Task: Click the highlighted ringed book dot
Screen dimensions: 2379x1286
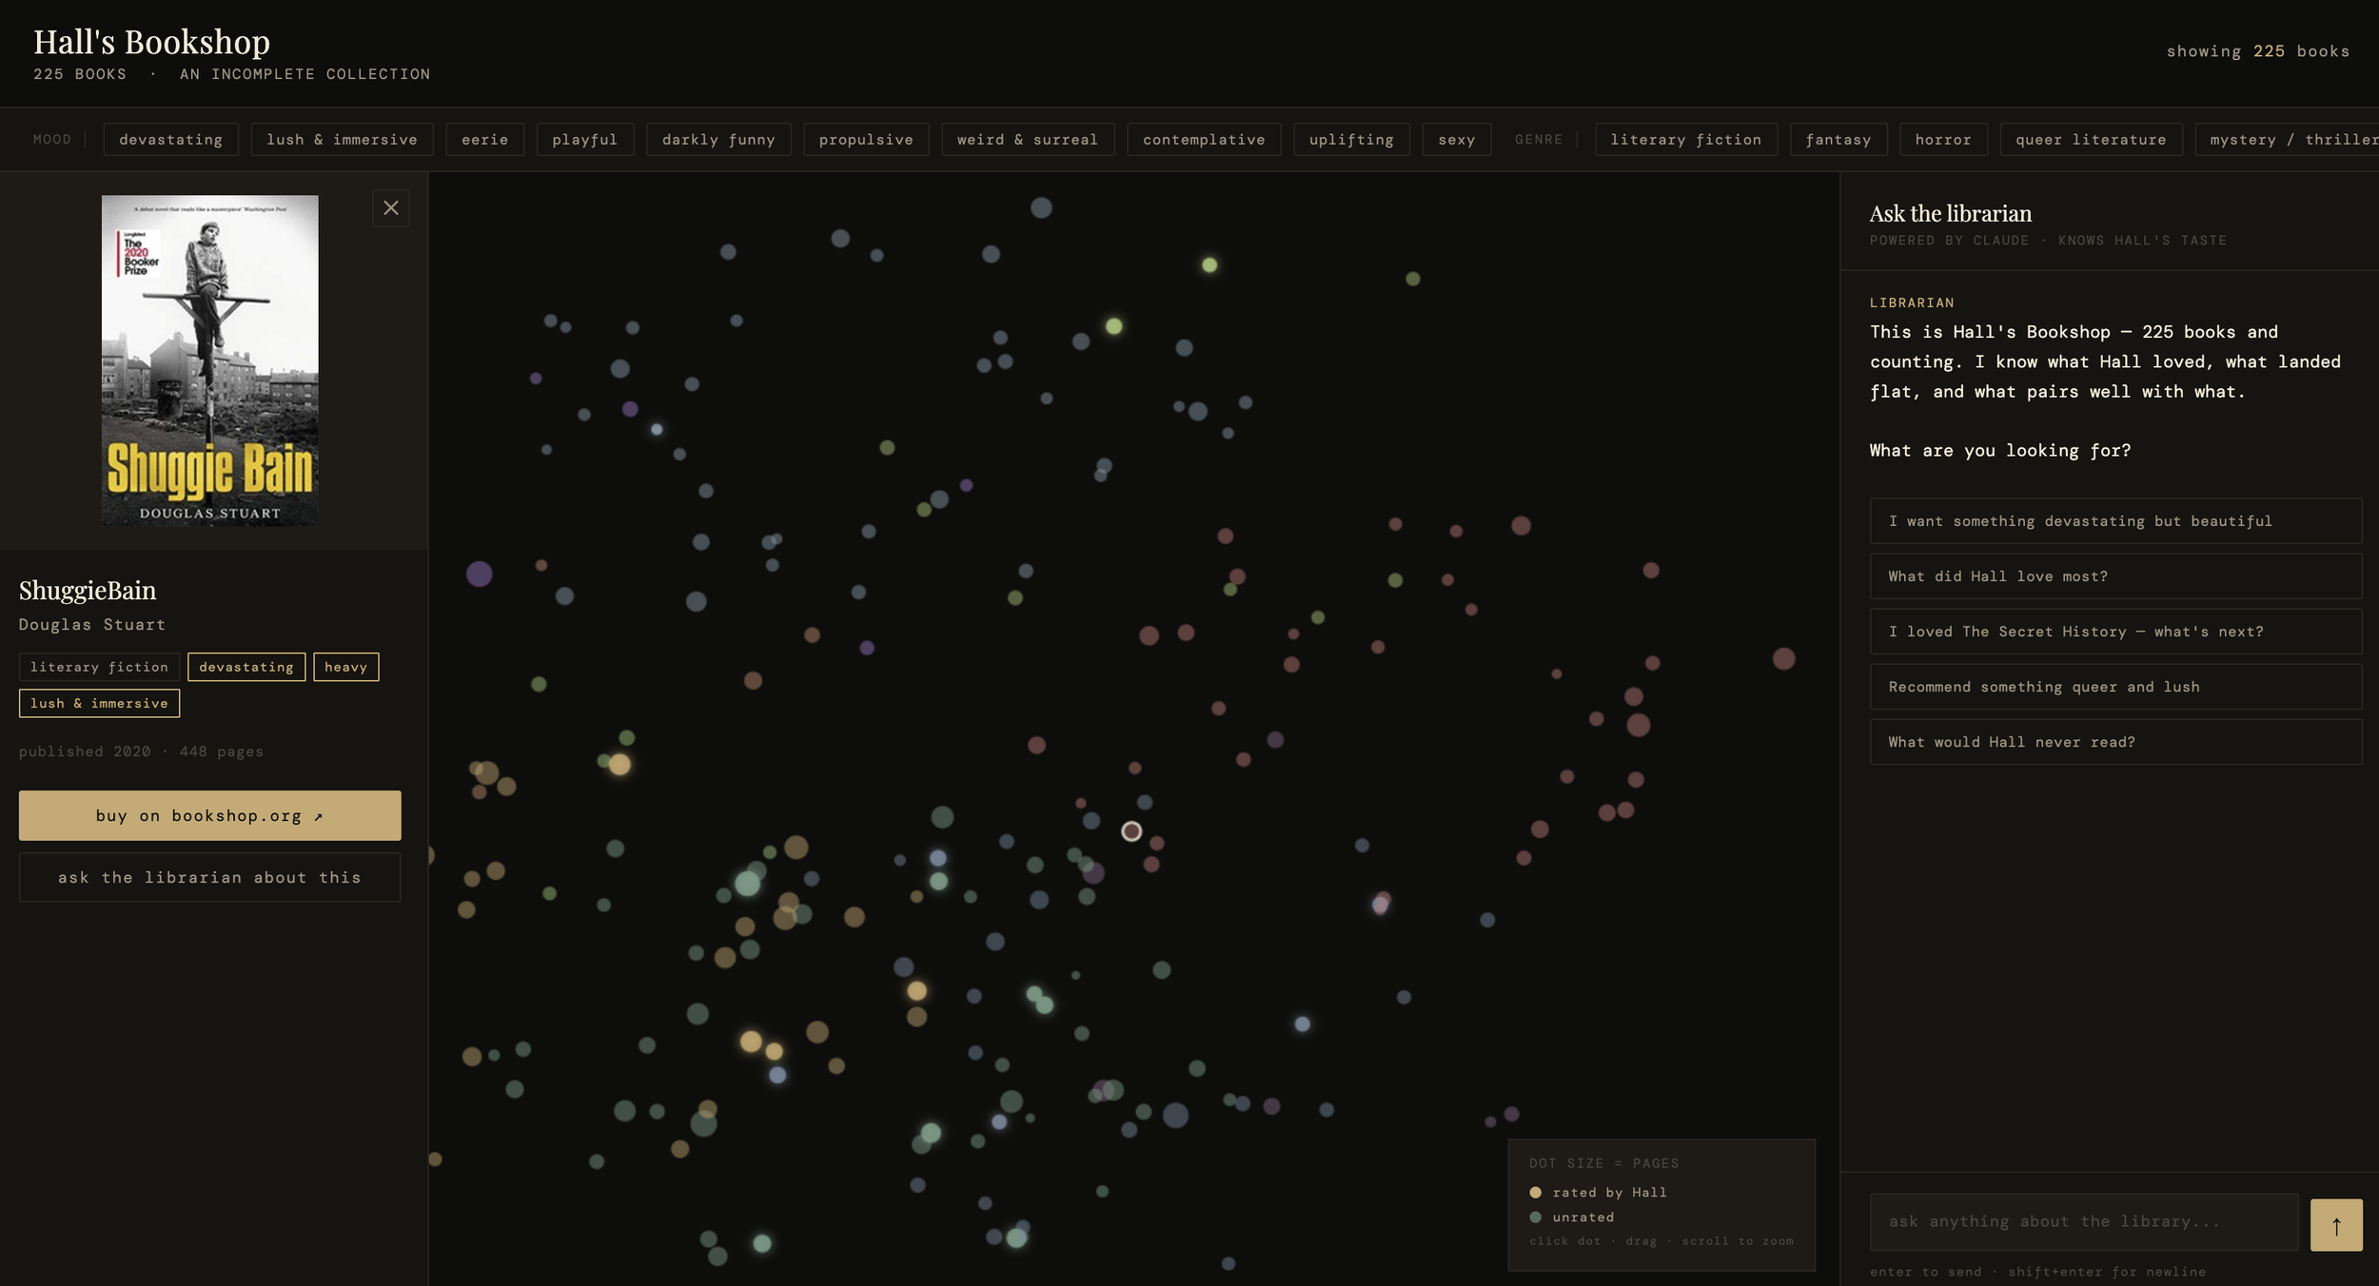Action: pos(1131,832)
